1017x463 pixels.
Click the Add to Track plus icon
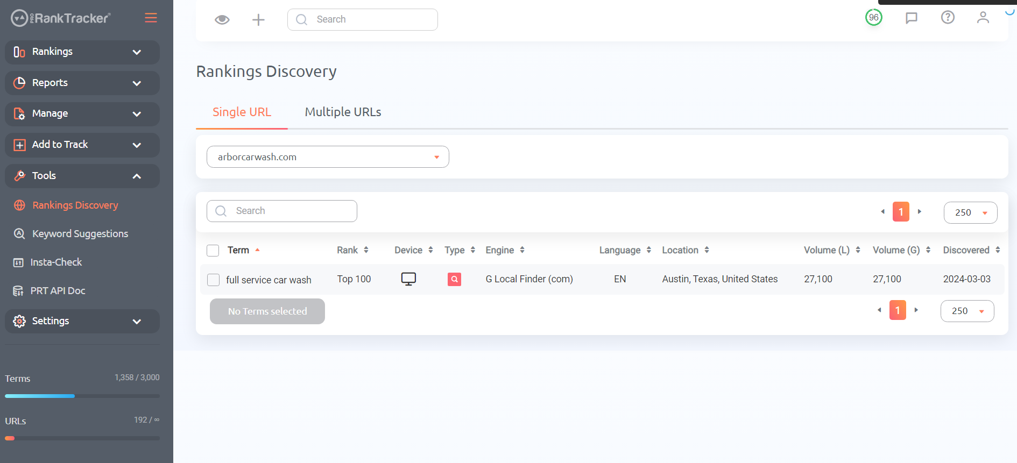tap(19, 145)
